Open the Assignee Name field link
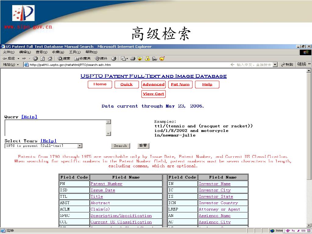The width and height of the screenshot is (312, 234). (x=215, y=215)
